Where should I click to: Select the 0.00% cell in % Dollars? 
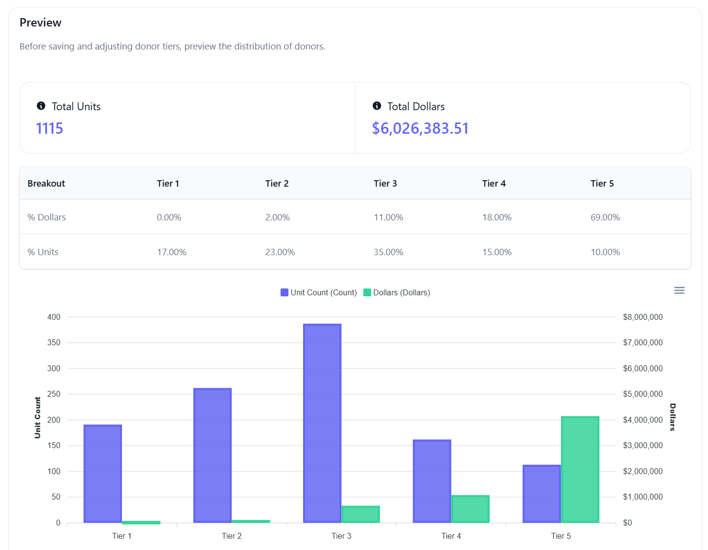click(x=169, y=217)
